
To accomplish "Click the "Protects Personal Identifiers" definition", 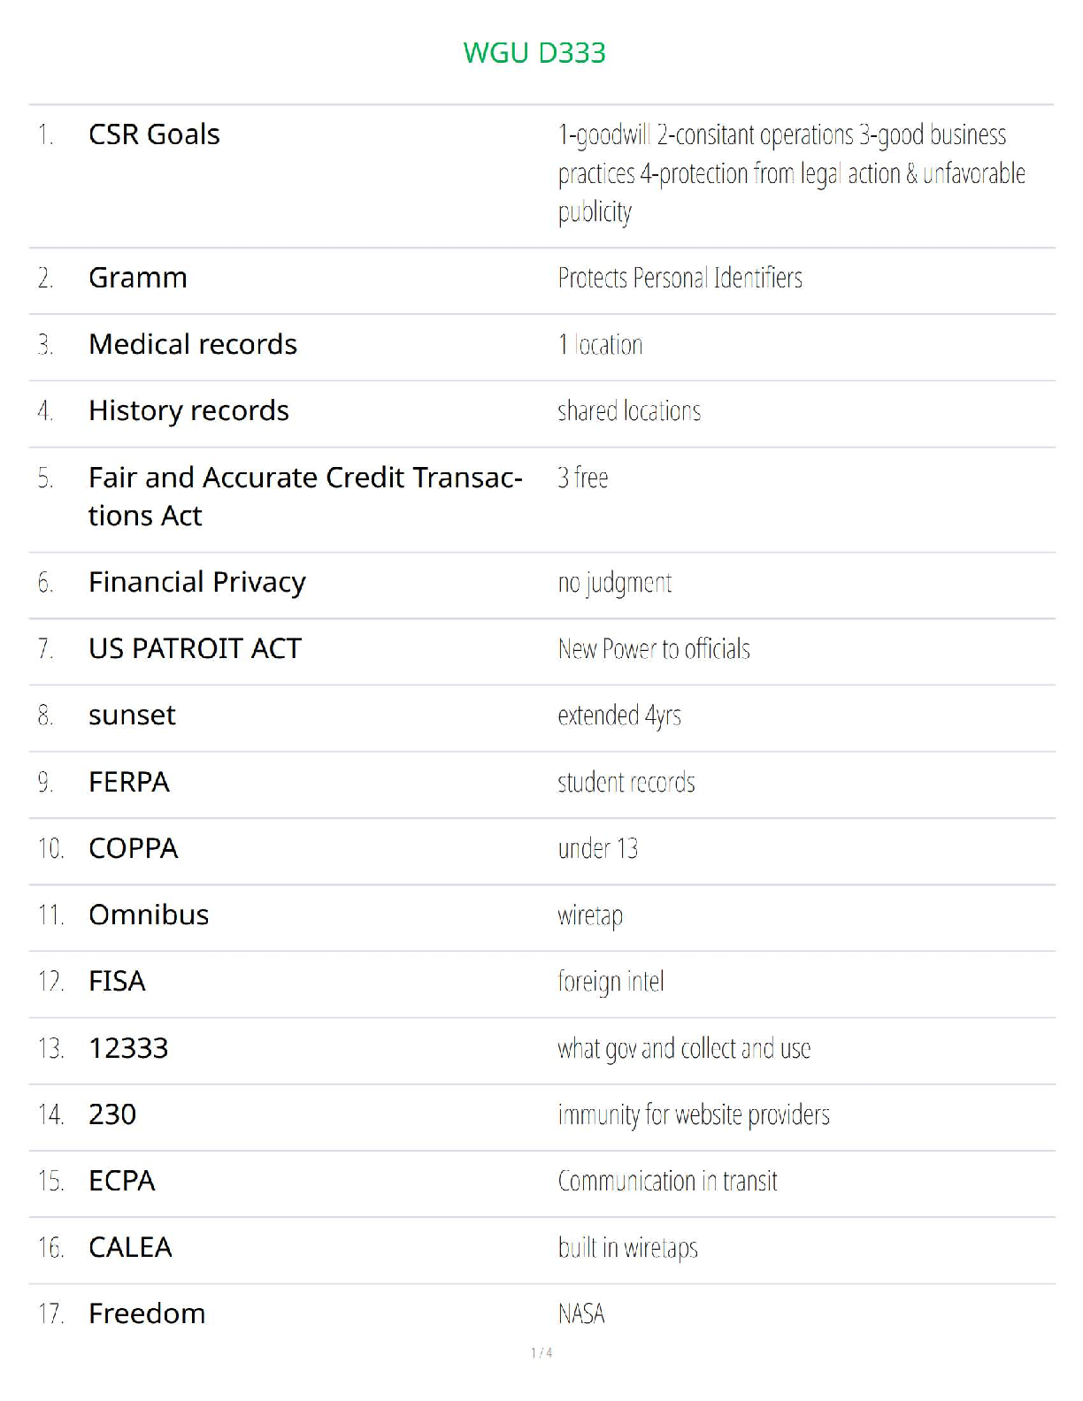I will coord(680,278).
